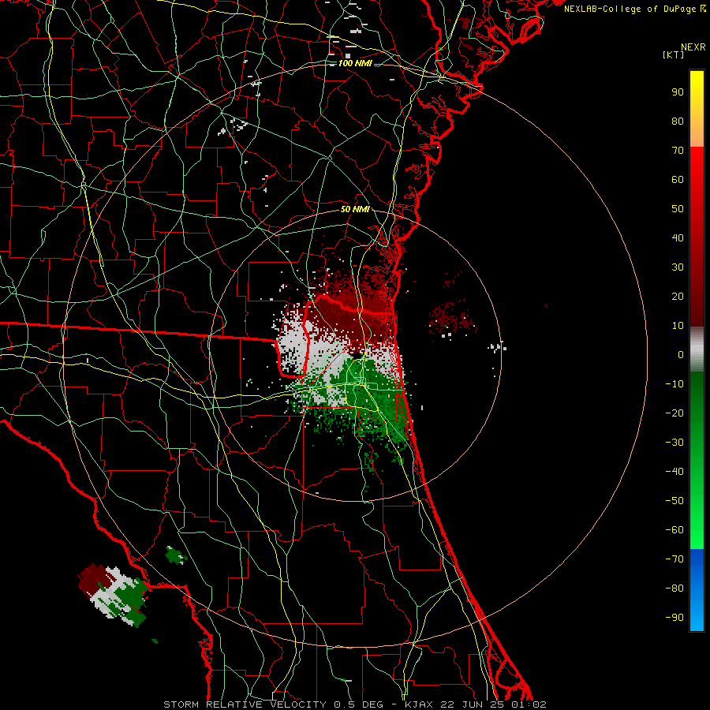Click the 0 value on the velocity scale
710x710 pixels.
681,355
